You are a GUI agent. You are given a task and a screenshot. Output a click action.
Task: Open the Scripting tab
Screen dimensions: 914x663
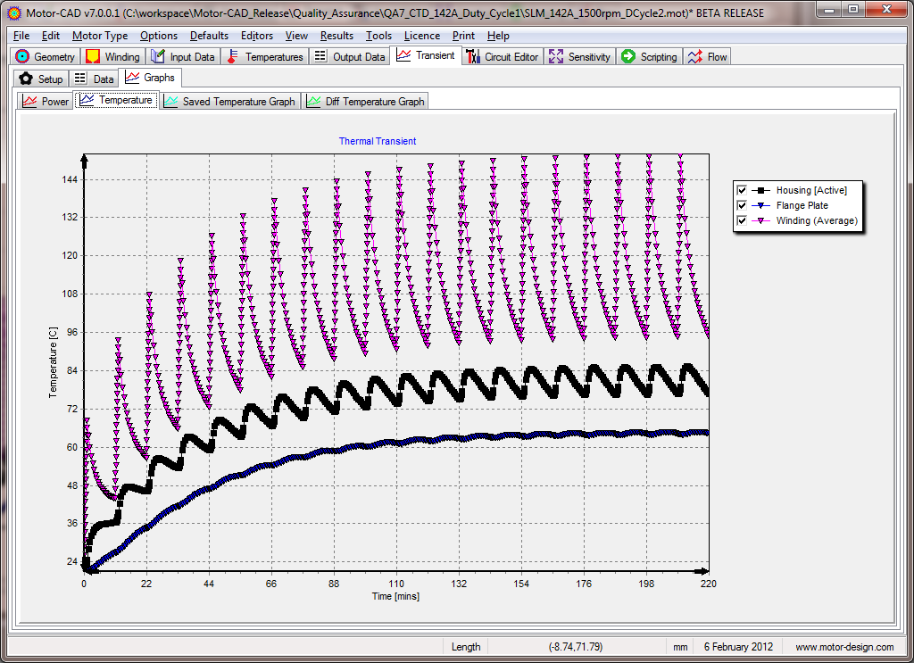click(x=650, y=56)
